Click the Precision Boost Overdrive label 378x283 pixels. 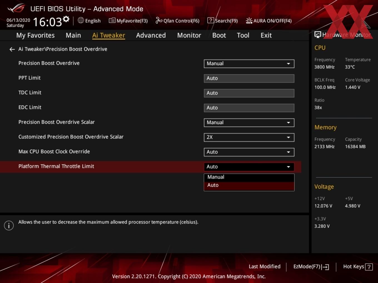click(x=49, y=63)
